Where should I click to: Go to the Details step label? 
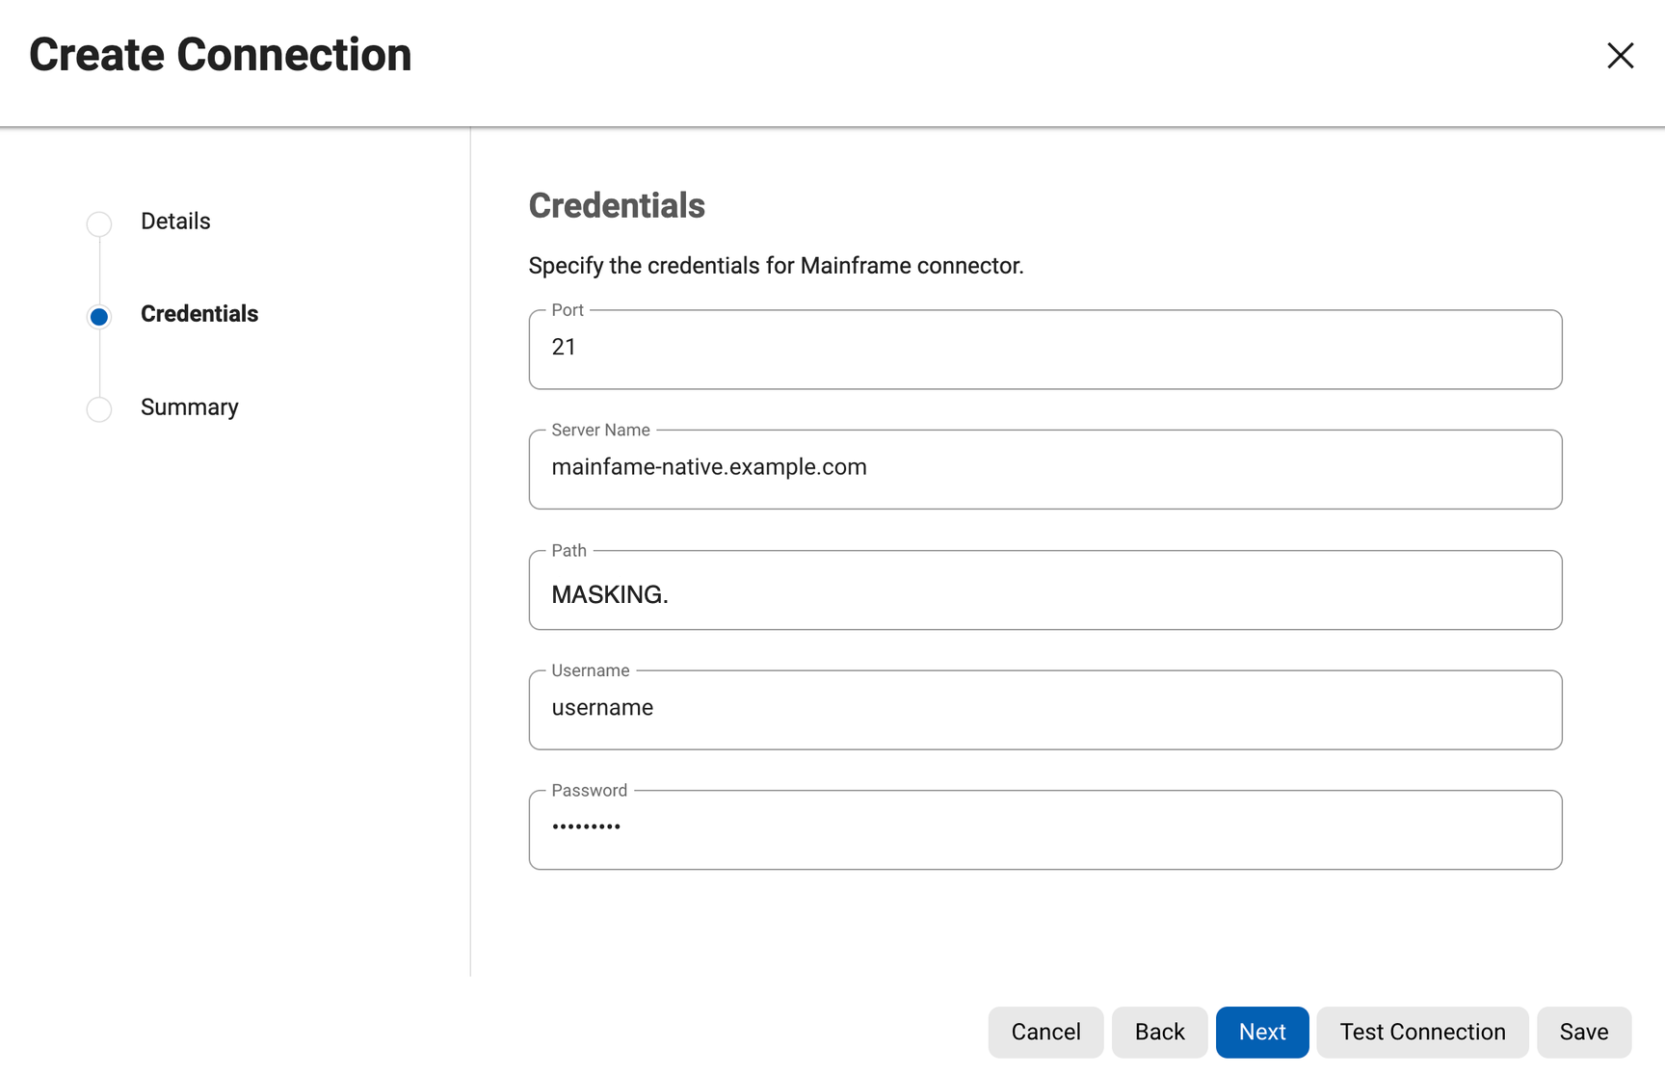175,222
